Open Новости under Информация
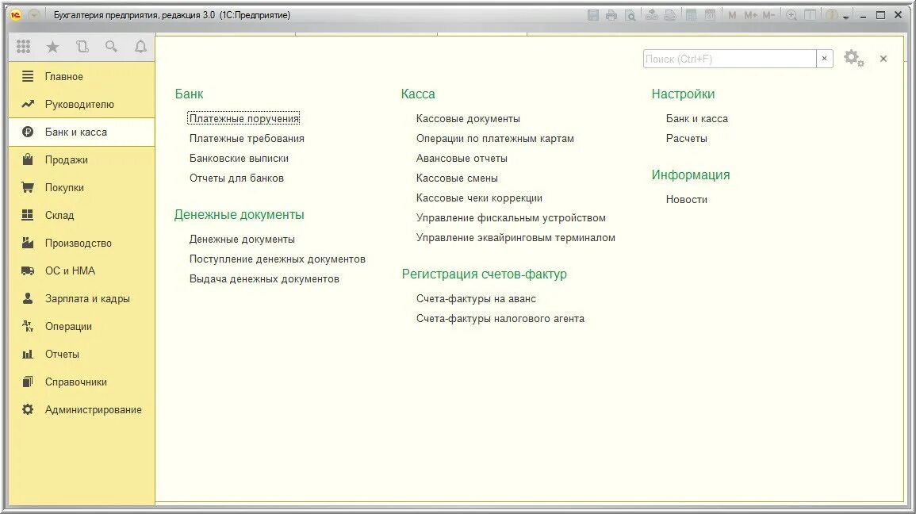Viewport: 916px width, 514px height. pos(687,199)
